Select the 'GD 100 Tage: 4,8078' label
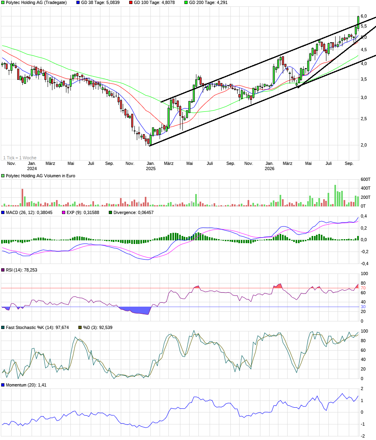376x440 pixels. click(x=154, y=2)
